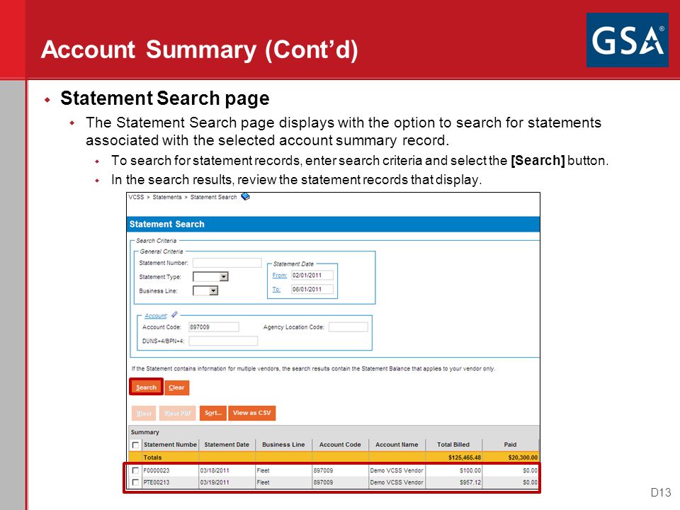Open the Business Line dropdown
Image resolution: width=680 pixels, height=510 pixels.
point(205,290)
